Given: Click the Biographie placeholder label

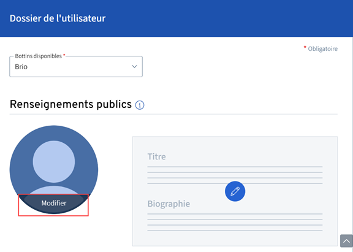Looking at the screenshot, I should [169, 204].
